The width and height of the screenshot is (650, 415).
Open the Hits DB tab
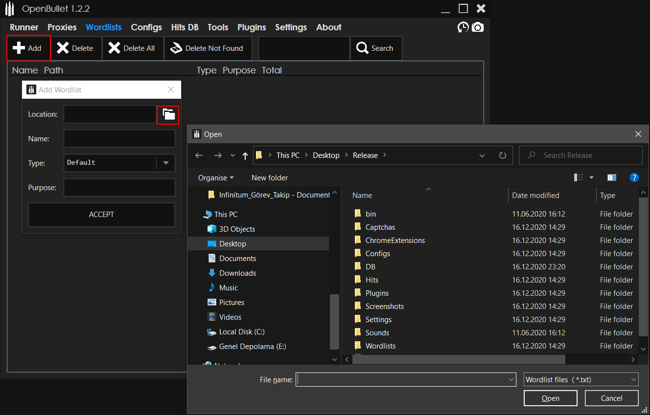(x=185, y=27)
